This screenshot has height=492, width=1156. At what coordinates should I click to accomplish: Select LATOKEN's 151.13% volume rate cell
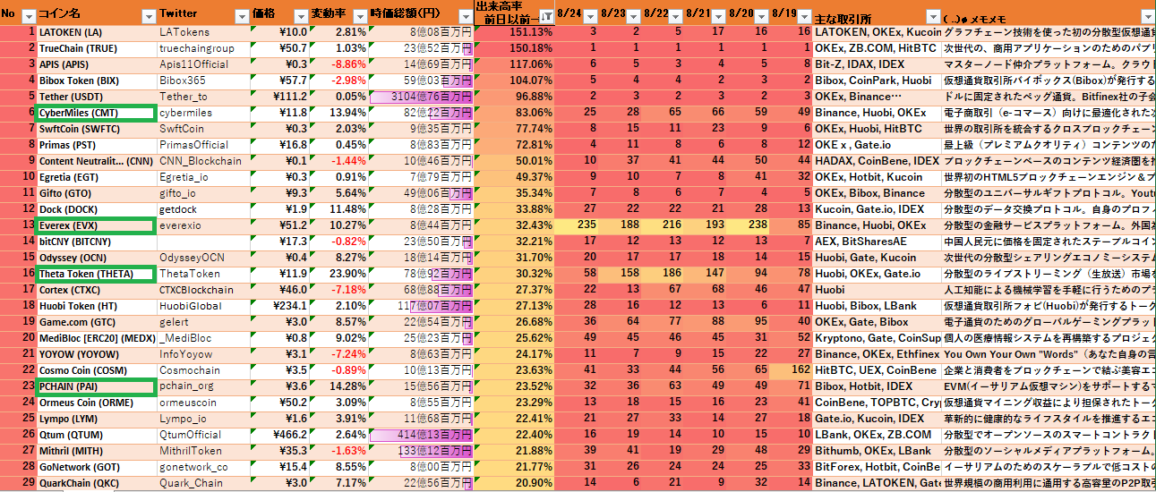515,32
